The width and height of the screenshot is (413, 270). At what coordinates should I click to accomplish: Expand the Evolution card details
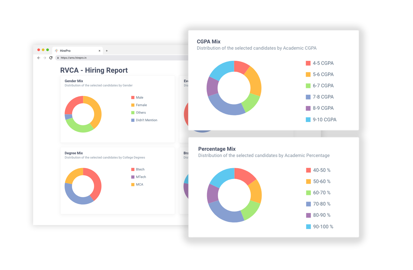[x=186, y=81]
